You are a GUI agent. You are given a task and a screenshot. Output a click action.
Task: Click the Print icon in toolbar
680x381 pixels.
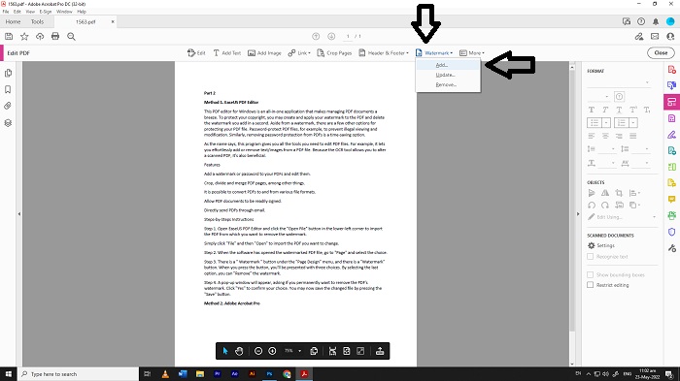point(55,37)
